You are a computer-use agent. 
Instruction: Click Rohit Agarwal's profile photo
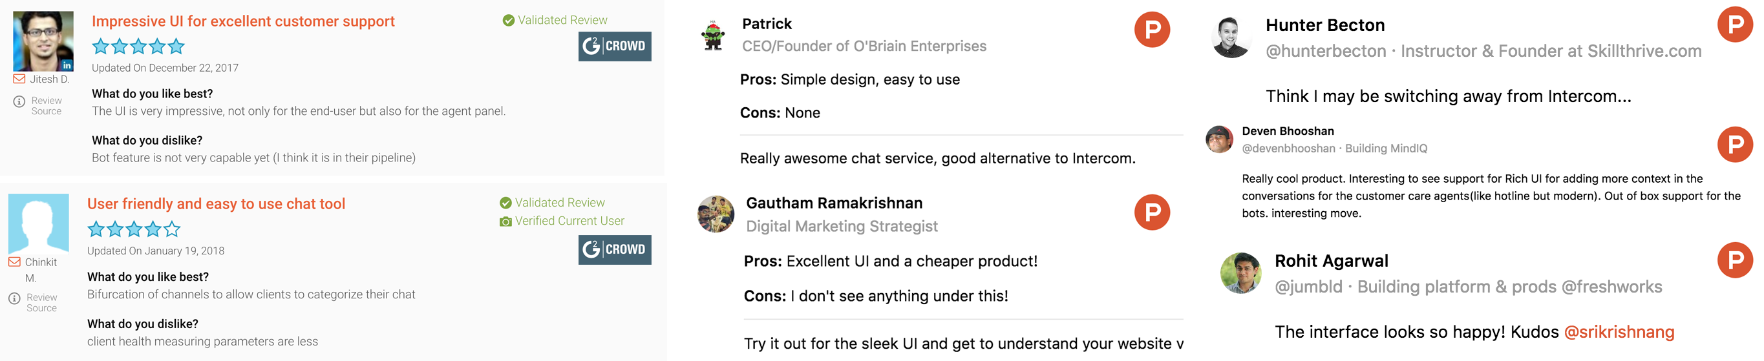click(1240, 273)
